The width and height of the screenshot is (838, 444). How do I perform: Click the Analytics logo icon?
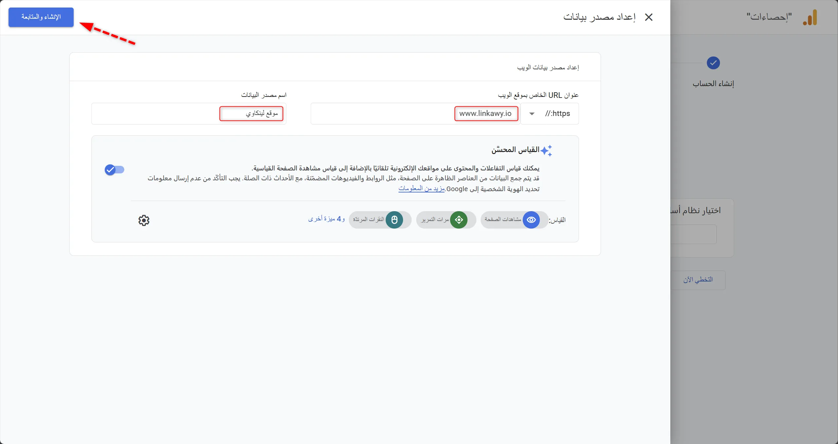[x=810, y=17]
